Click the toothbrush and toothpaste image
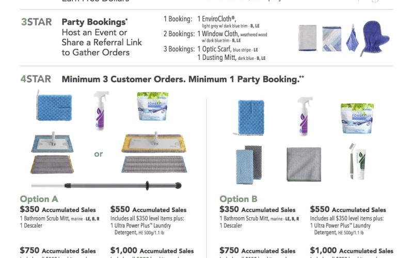Viewport: 413px width, 258px height. [357, 162]
